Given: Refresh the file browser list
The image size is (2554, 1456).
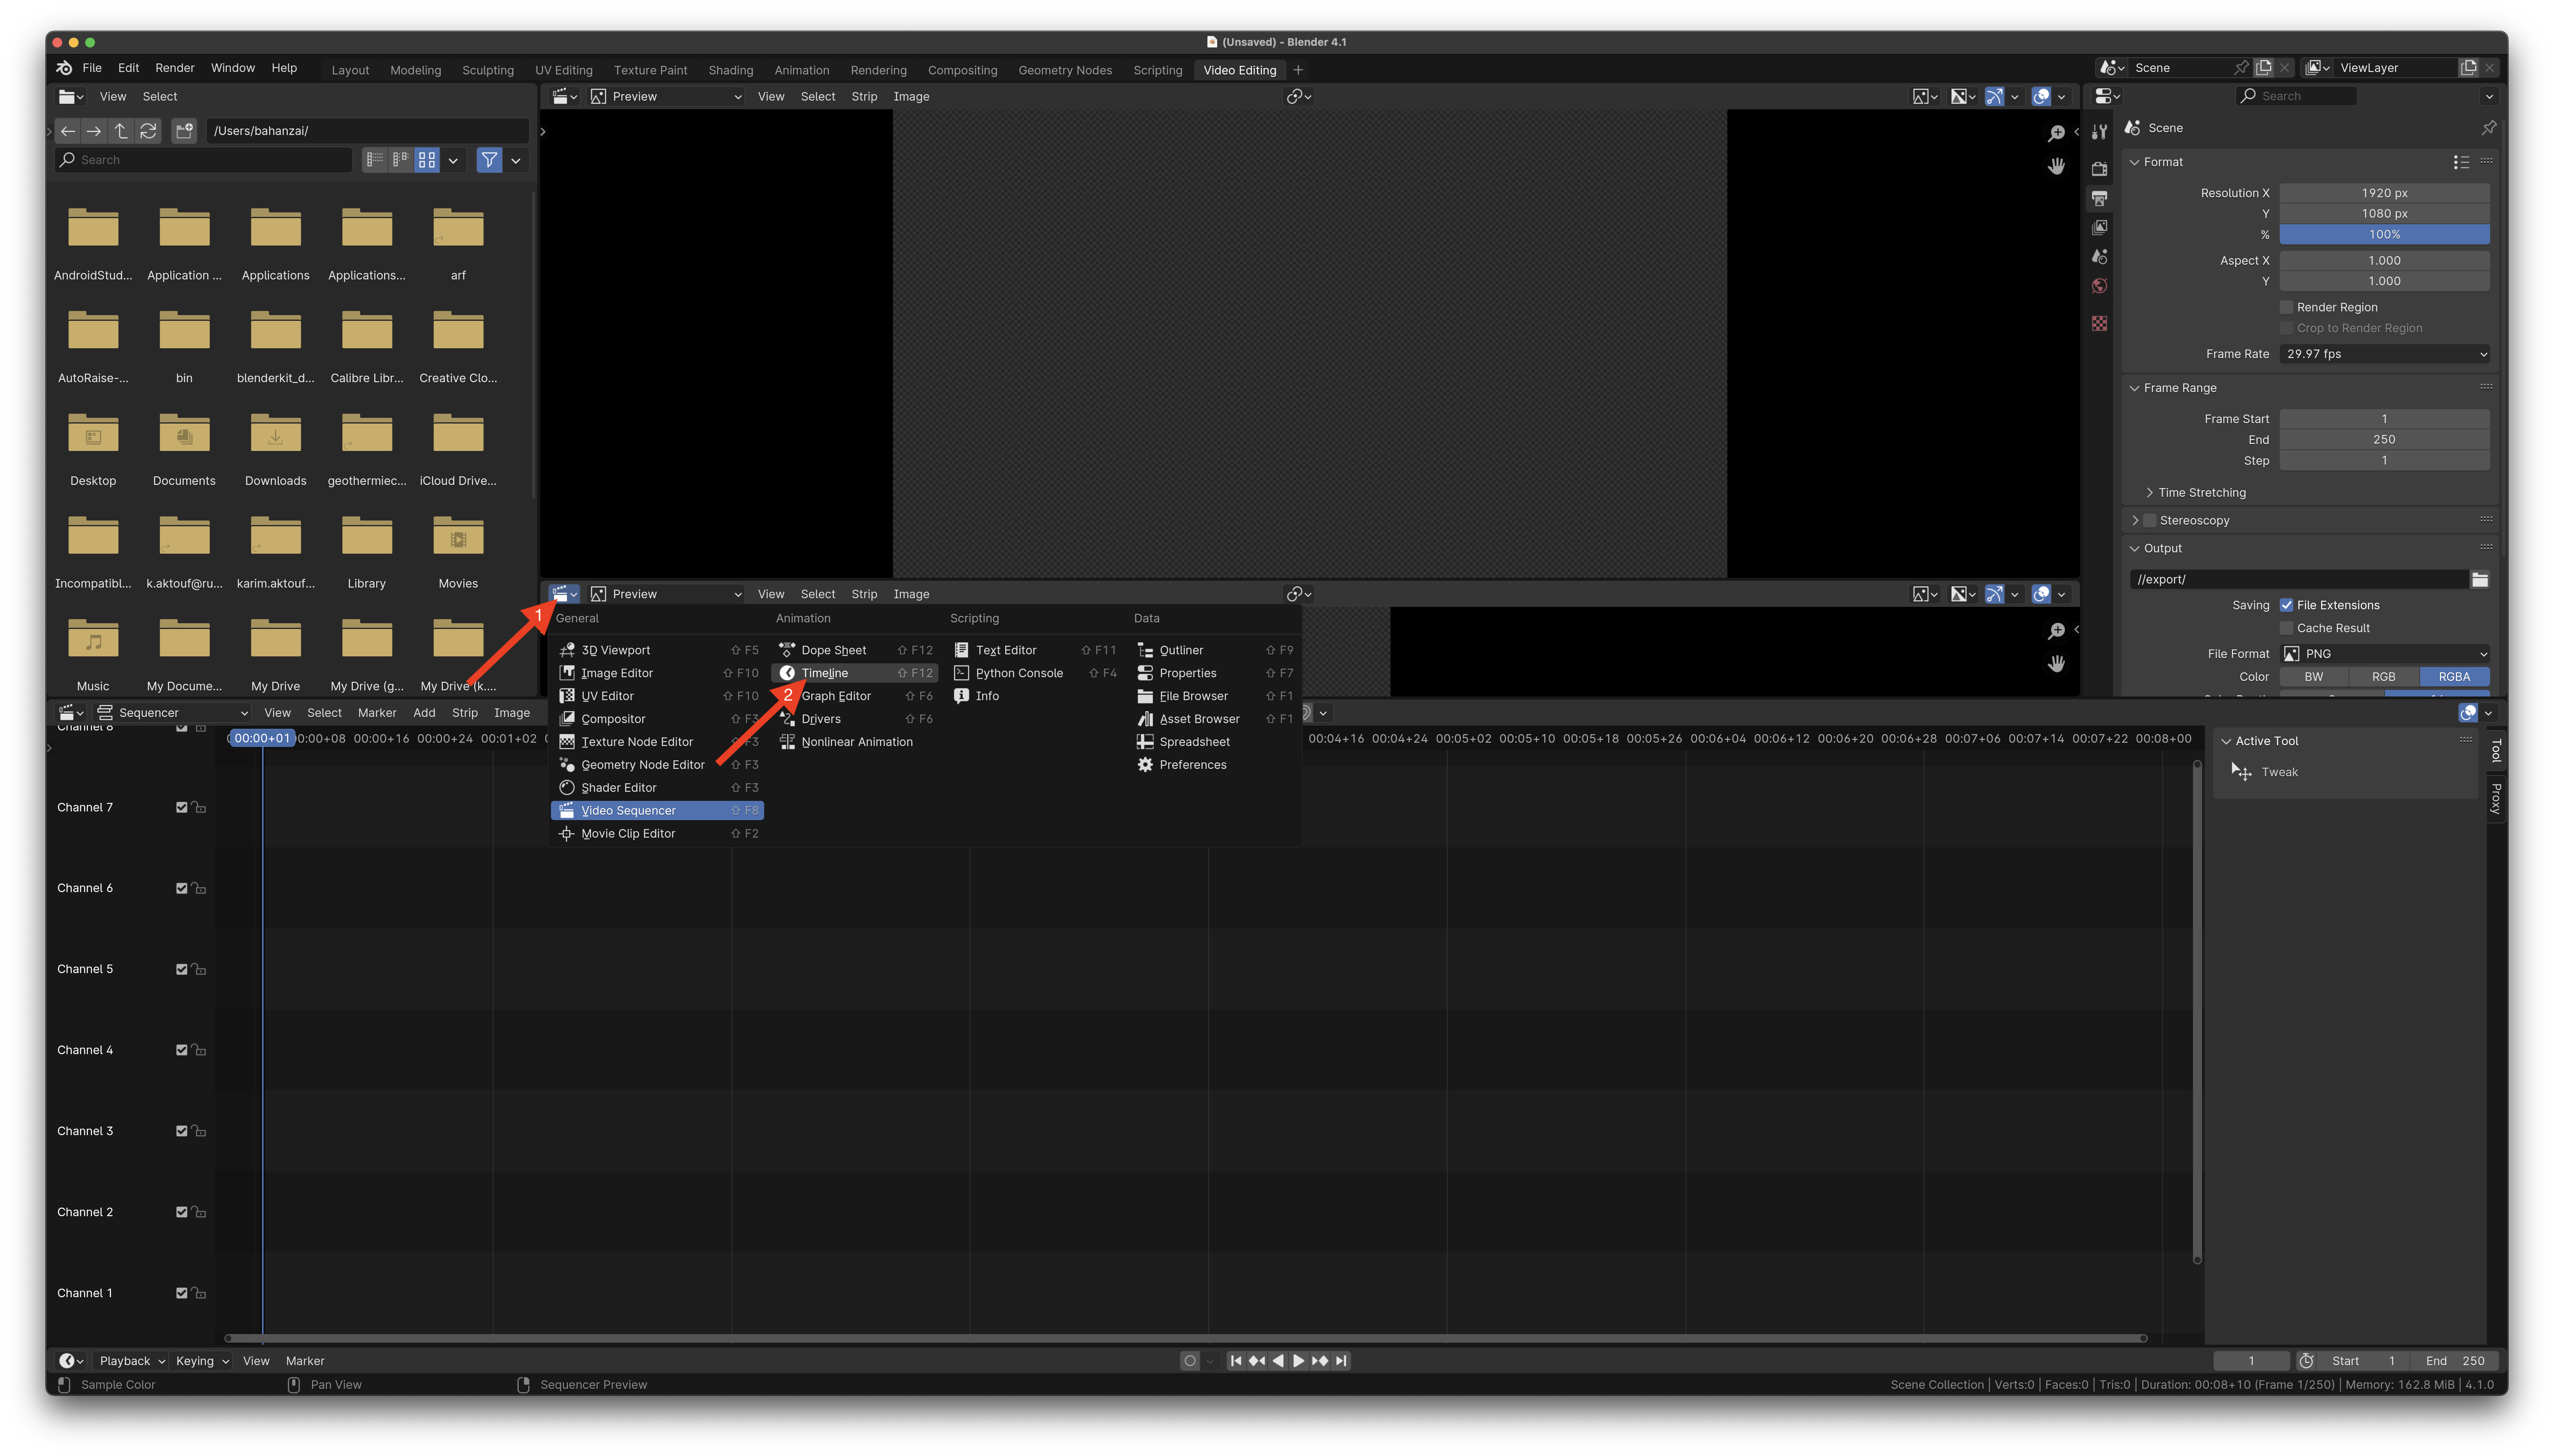Looking at the screenshot, I should pos(148,131).
